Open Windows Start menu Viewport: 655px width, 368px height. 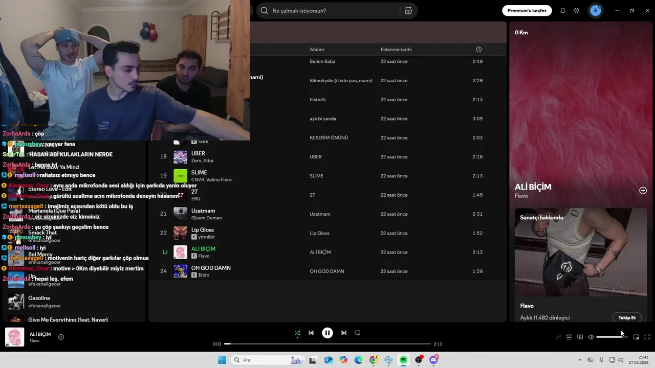click(x=222, y=360)
